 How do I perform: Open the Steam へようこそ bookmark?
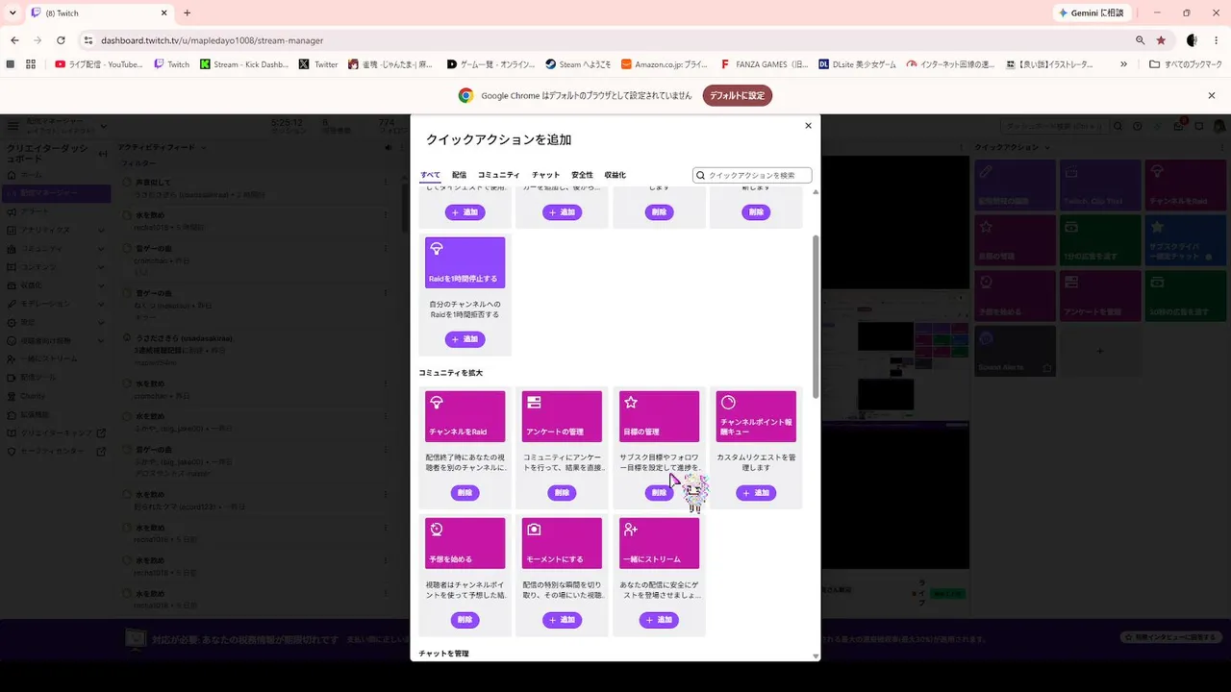pyautogui.click(x=578, y=64)
